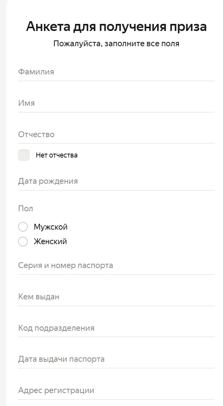This screenshot has height=406, width=223.
Task: Focus the Серия и номер паспорта field
Action: pyautogui.click(x=116, y=266)
